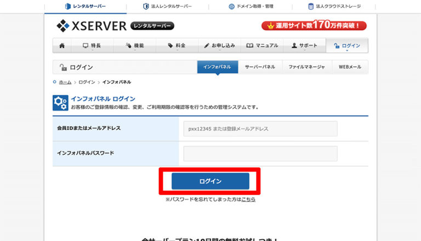The height and width of the screenshot is (241, 421).
Task: Open the サポート support menu
Action: pos(304,45)
